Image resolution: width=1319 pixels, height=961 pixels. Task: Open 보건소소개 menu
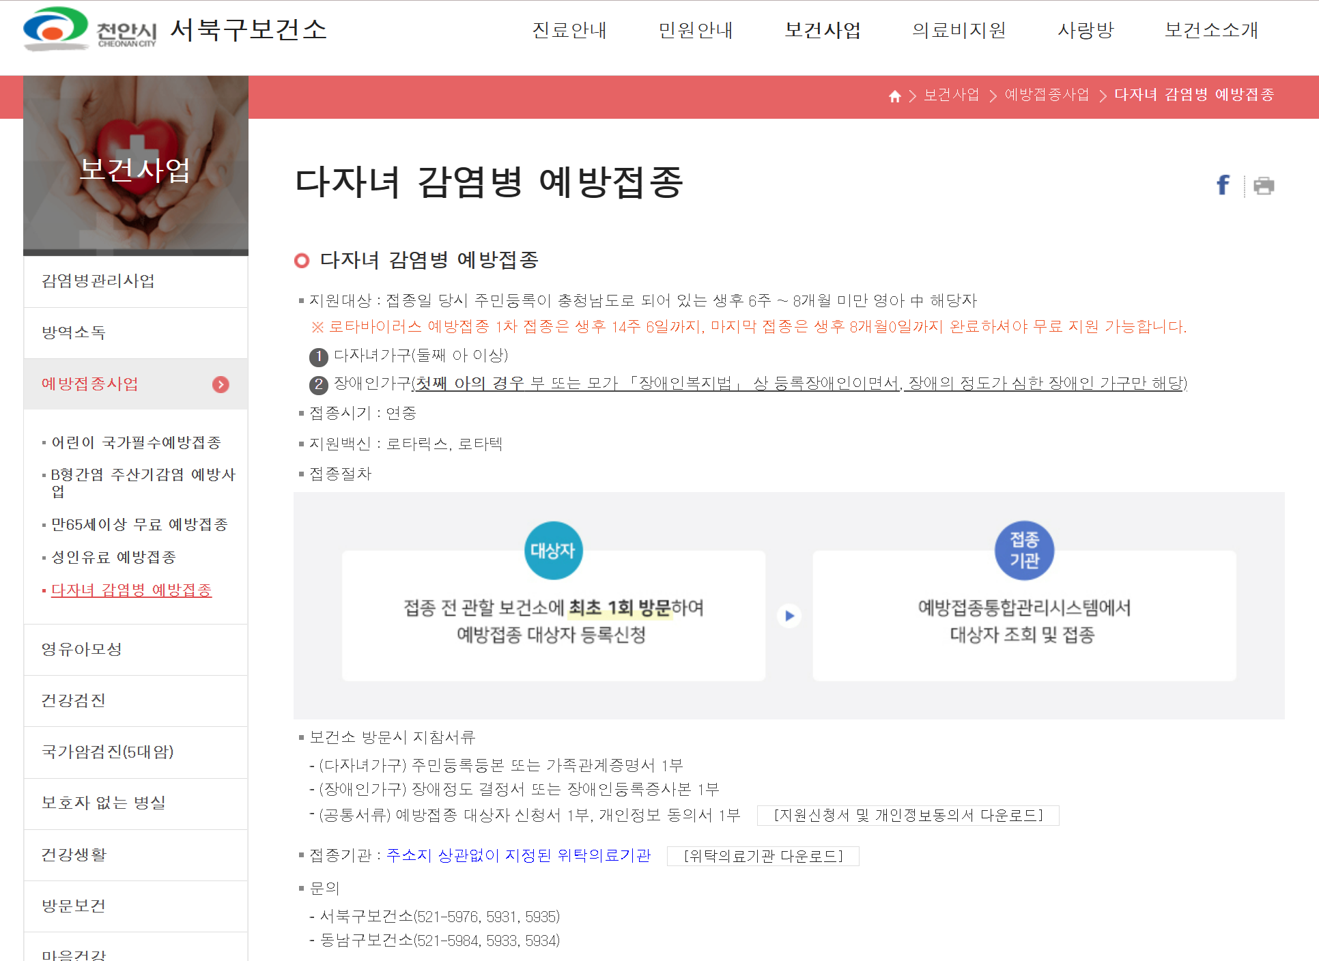(x=1212, y=30)
